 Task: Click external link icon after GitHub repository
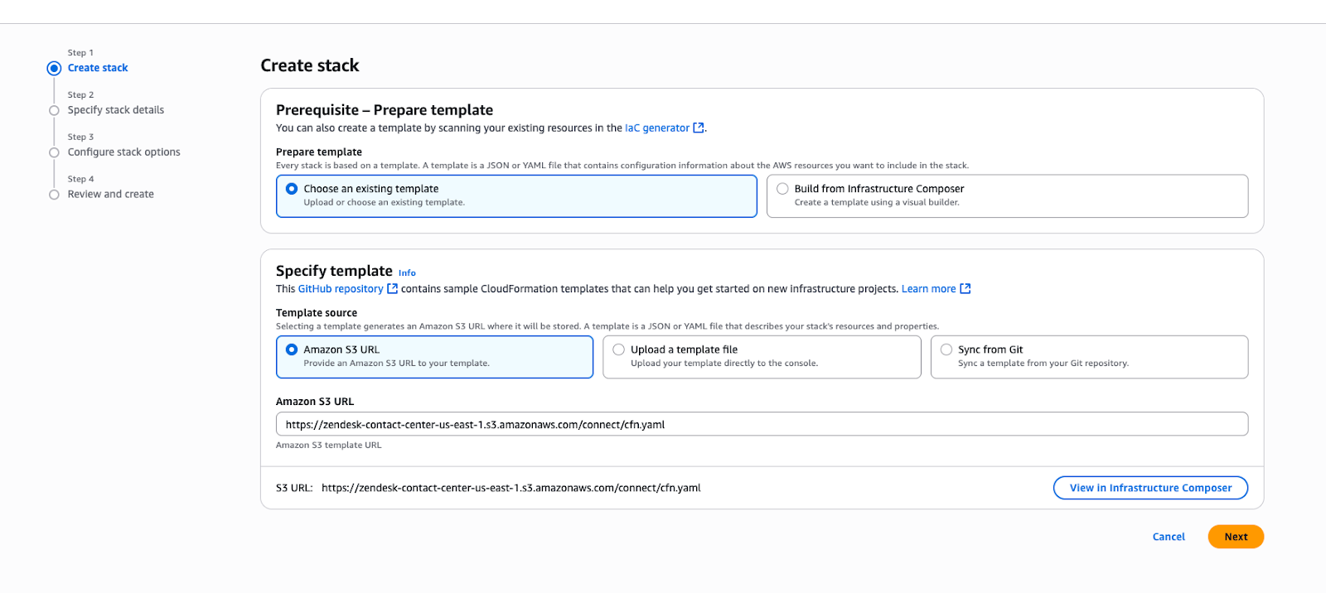[x=393, y=289]
